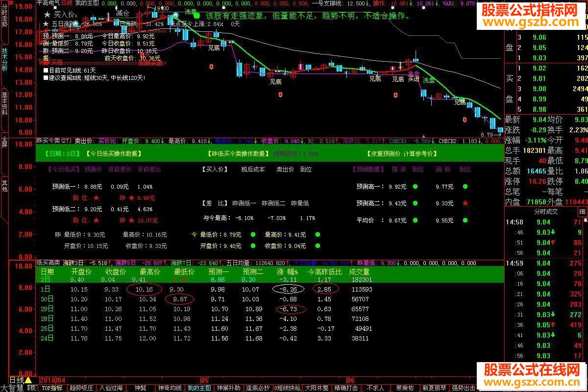Click the 买进 signal label on chart
Viewport: 588px width, 392px height.
pyautogui.click(x=414, y=79)
